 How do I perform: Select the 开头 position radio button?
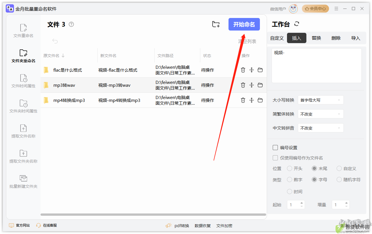coord(290,168)
